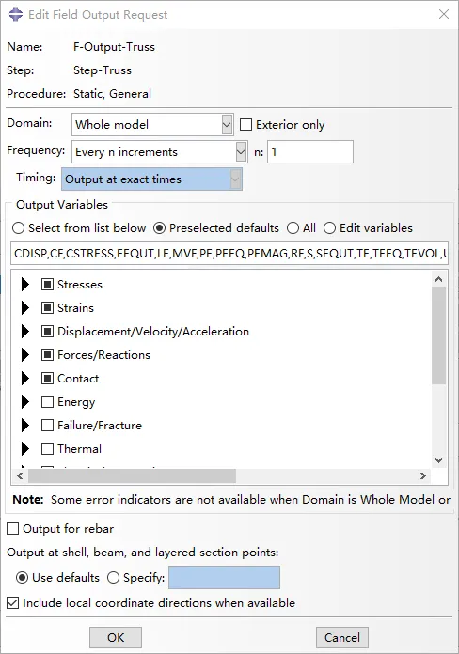The width and height of the screenshot is (459, 654).
Task: Open the Domain dropdown showing Whole model
Action: pyautogui.click(x=152, y=125)
